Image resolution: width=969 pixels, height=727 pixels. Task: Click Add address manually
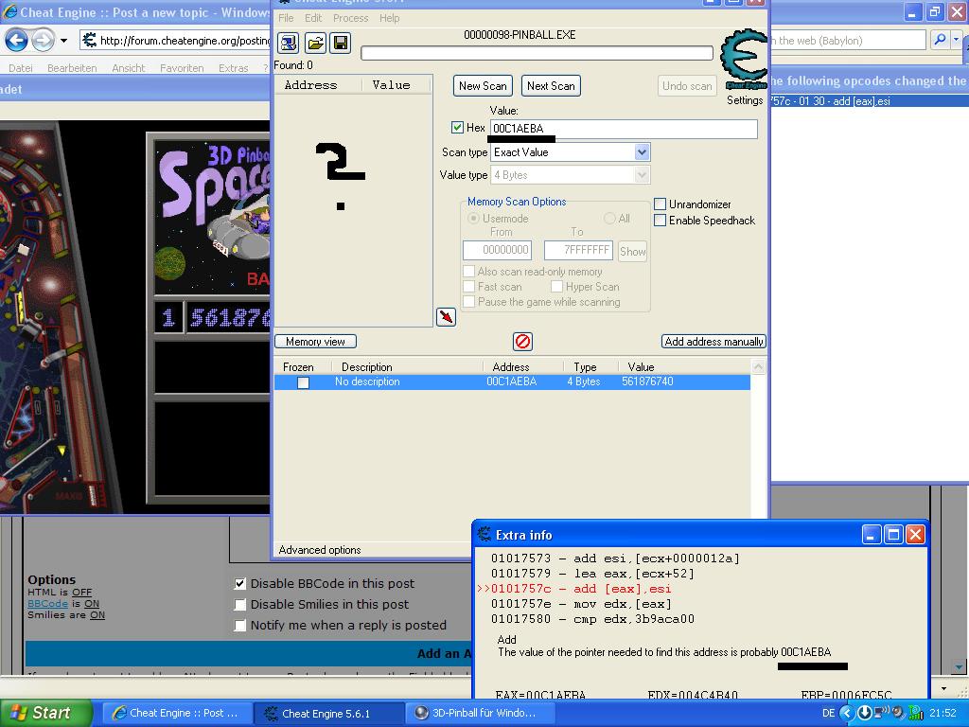click(714, 341)
